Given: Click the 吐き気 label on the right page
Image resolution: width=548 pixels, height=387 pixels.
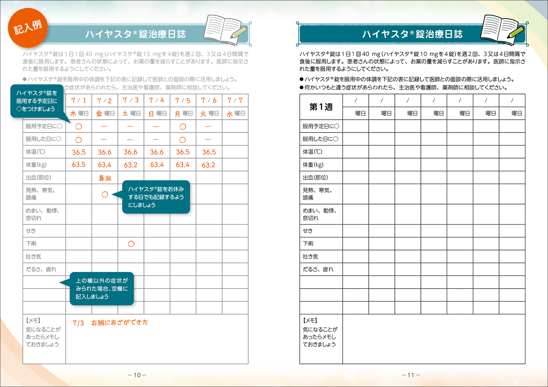Looking at the screenshot, I should tap(311, 257).
